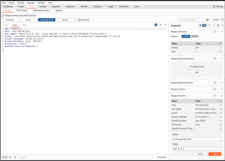Open Inspector settings gear icon
The height and width of the screenshot is (161, 225).
[218, 25]
